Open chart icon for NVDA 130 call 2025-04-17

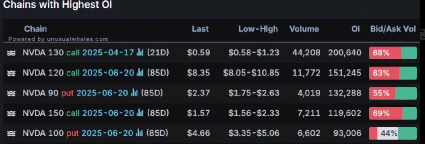pyautogui.click(x=140, y=53)
